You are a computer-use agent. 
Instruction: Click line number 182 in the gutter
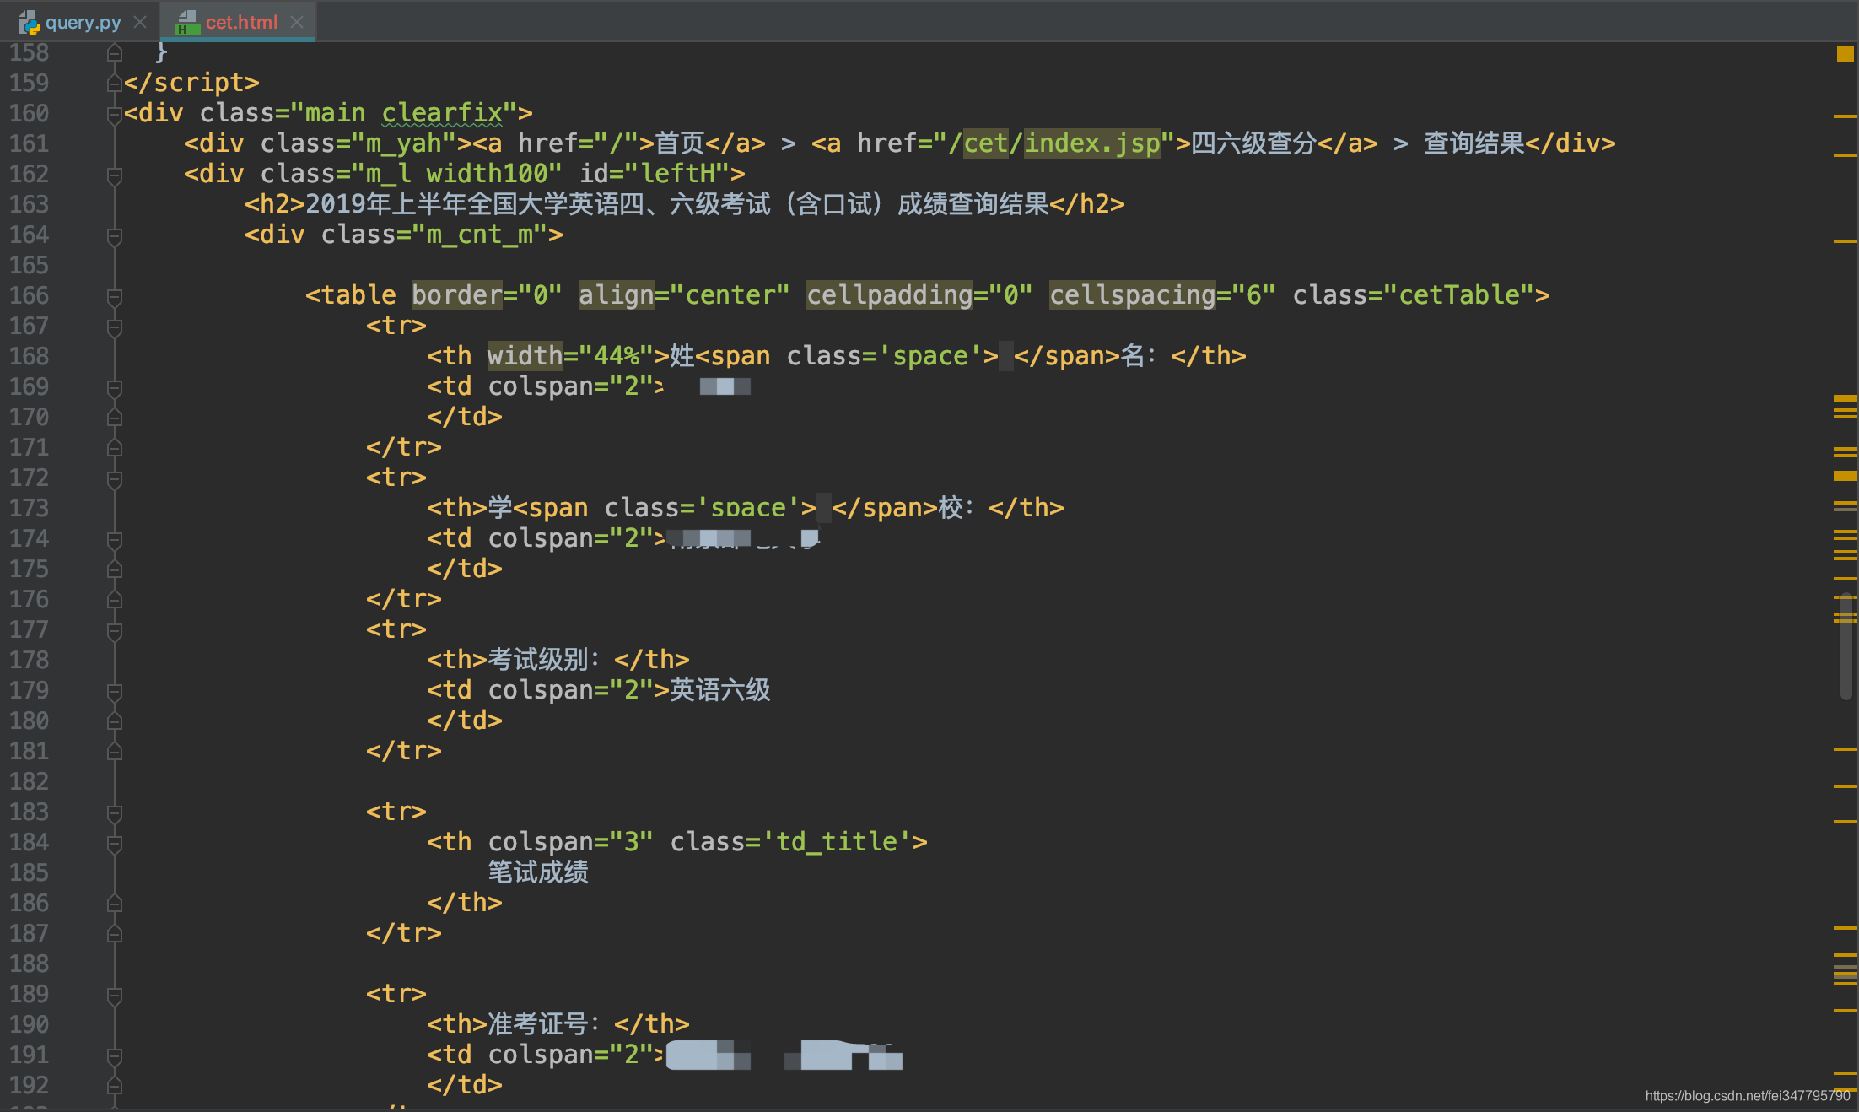click(30, 781)
